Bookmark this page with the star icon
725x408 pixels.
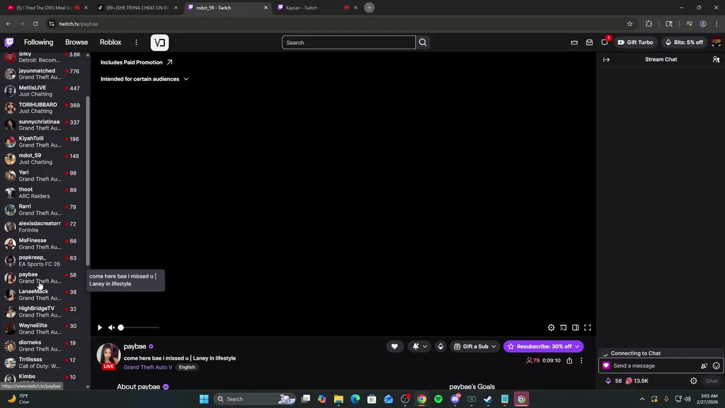coord(629,24)
